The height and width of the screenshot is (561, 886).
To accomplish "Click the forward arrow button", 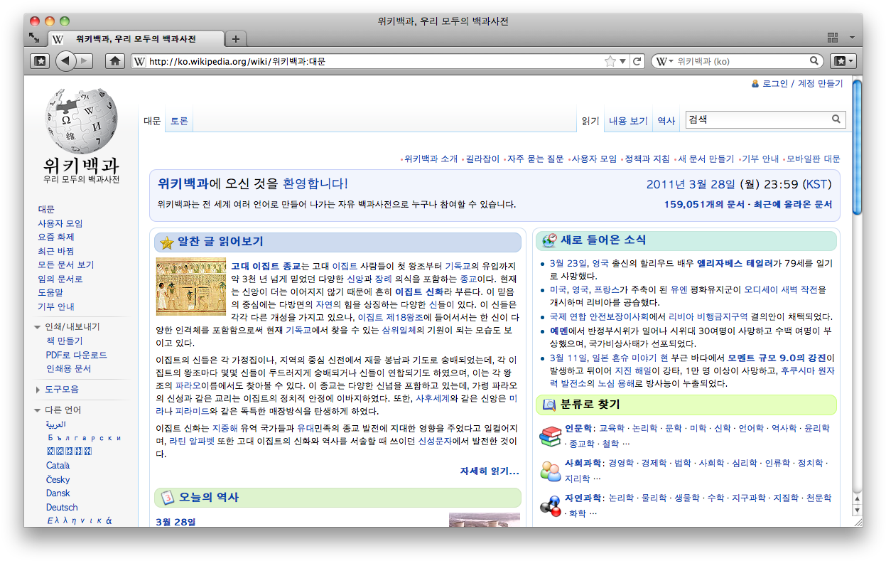I will pos(85,61).
